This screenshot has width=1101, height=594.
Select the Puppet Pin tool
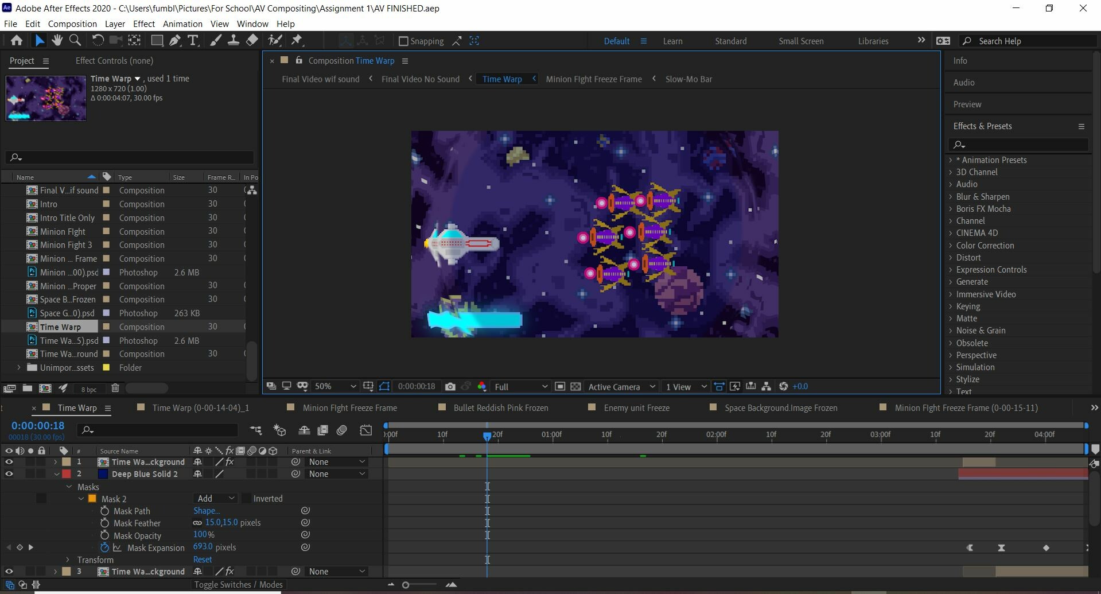click(297, 40)
